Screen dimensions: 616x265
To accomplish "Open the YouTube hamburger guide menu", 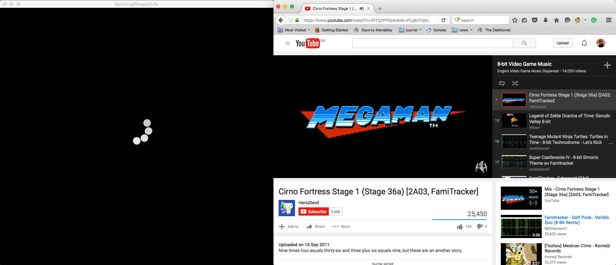I will [287, 43].
